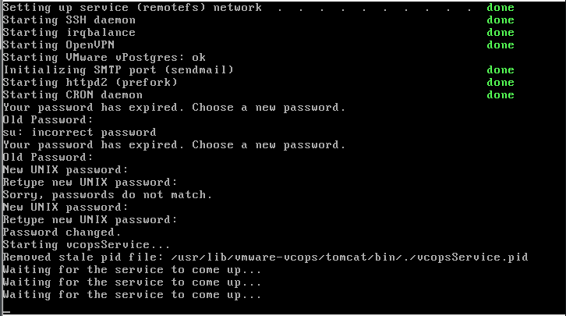Click "done" status beside Starting SSH daemon
The width and height of the screenshot is (566, 316).
tap(501, 20)
